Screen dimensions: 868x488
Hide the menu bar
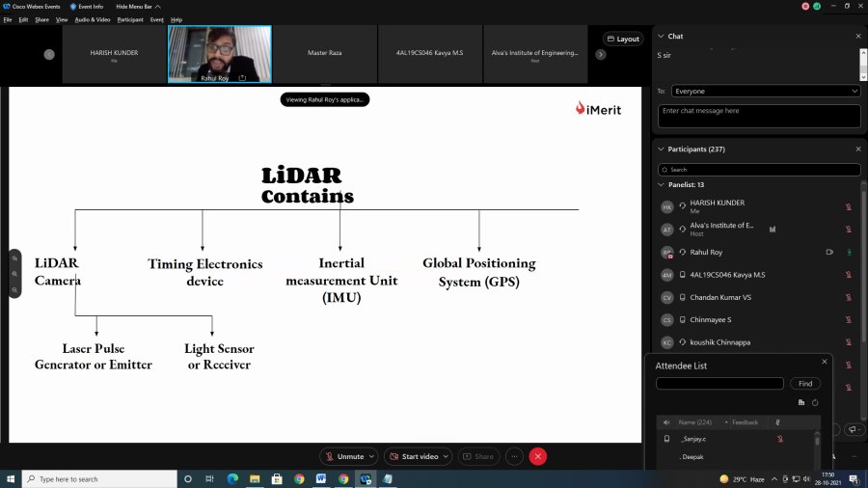coord(134,6)
